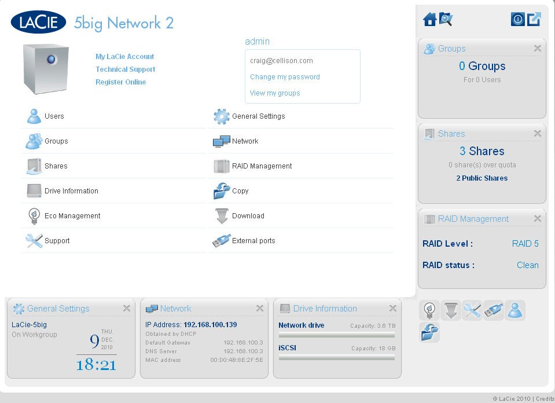Open the My LaCie Account link
The width and height of the screenshot is (555, 403).
pyautogui.click(x=124, y=57)
